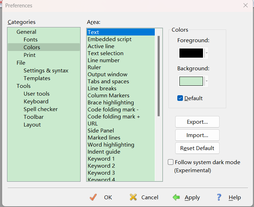Select the Keyboard preferences category
Viewport: 254px width, 207px height.
point(36,102)
